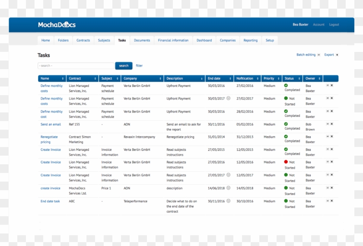Click the clock icon next to 14/06/2018
The height and width of the screenshot is (246, 363).
(x=228, y=188)
